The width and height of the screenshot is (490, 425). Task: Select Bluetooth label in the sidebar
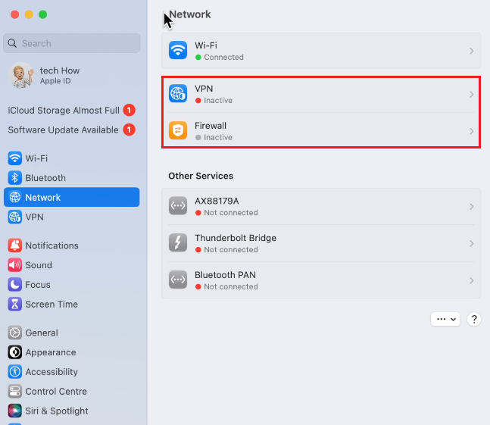(x=45, y=178)
